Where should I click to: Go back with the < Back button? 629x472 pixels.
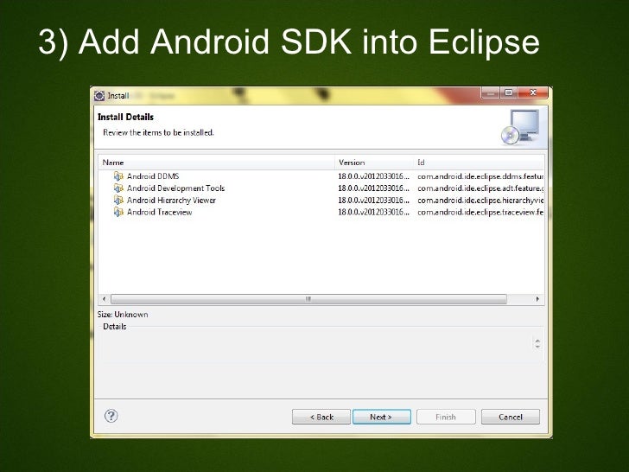(x=321, y=417)
